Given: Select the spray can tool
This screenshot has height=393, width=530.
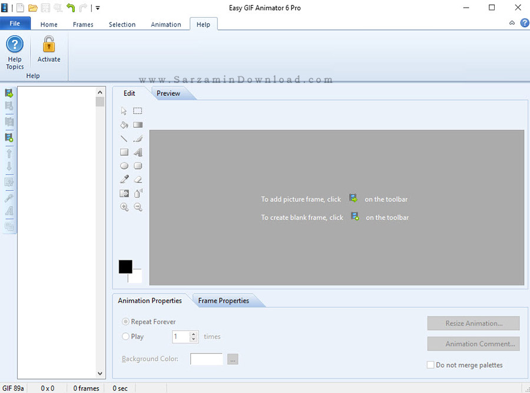Looking at the screenshot, I should pos(138,193).
